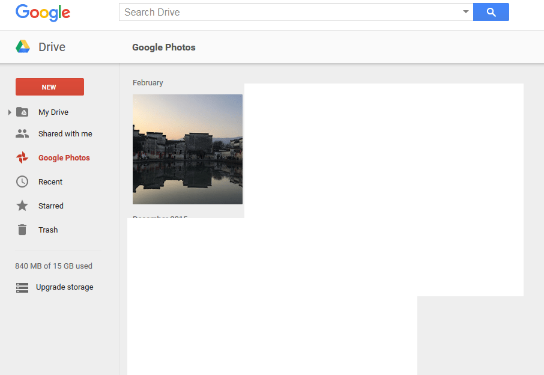Viewport: 544px width, 375px height.
Task: Click the Upgrade storage icon
Action: 22,287
